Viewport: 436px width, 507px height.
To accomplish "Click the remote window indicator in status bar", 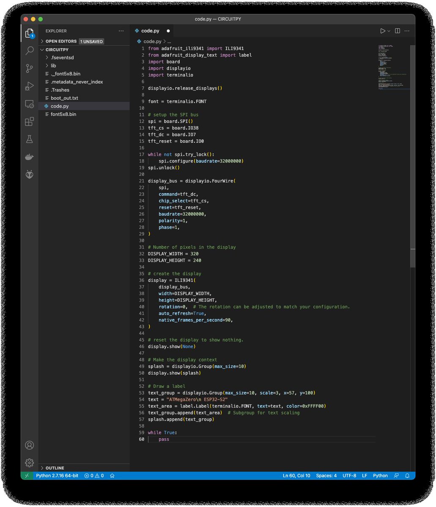I will [x=26, y=475].
